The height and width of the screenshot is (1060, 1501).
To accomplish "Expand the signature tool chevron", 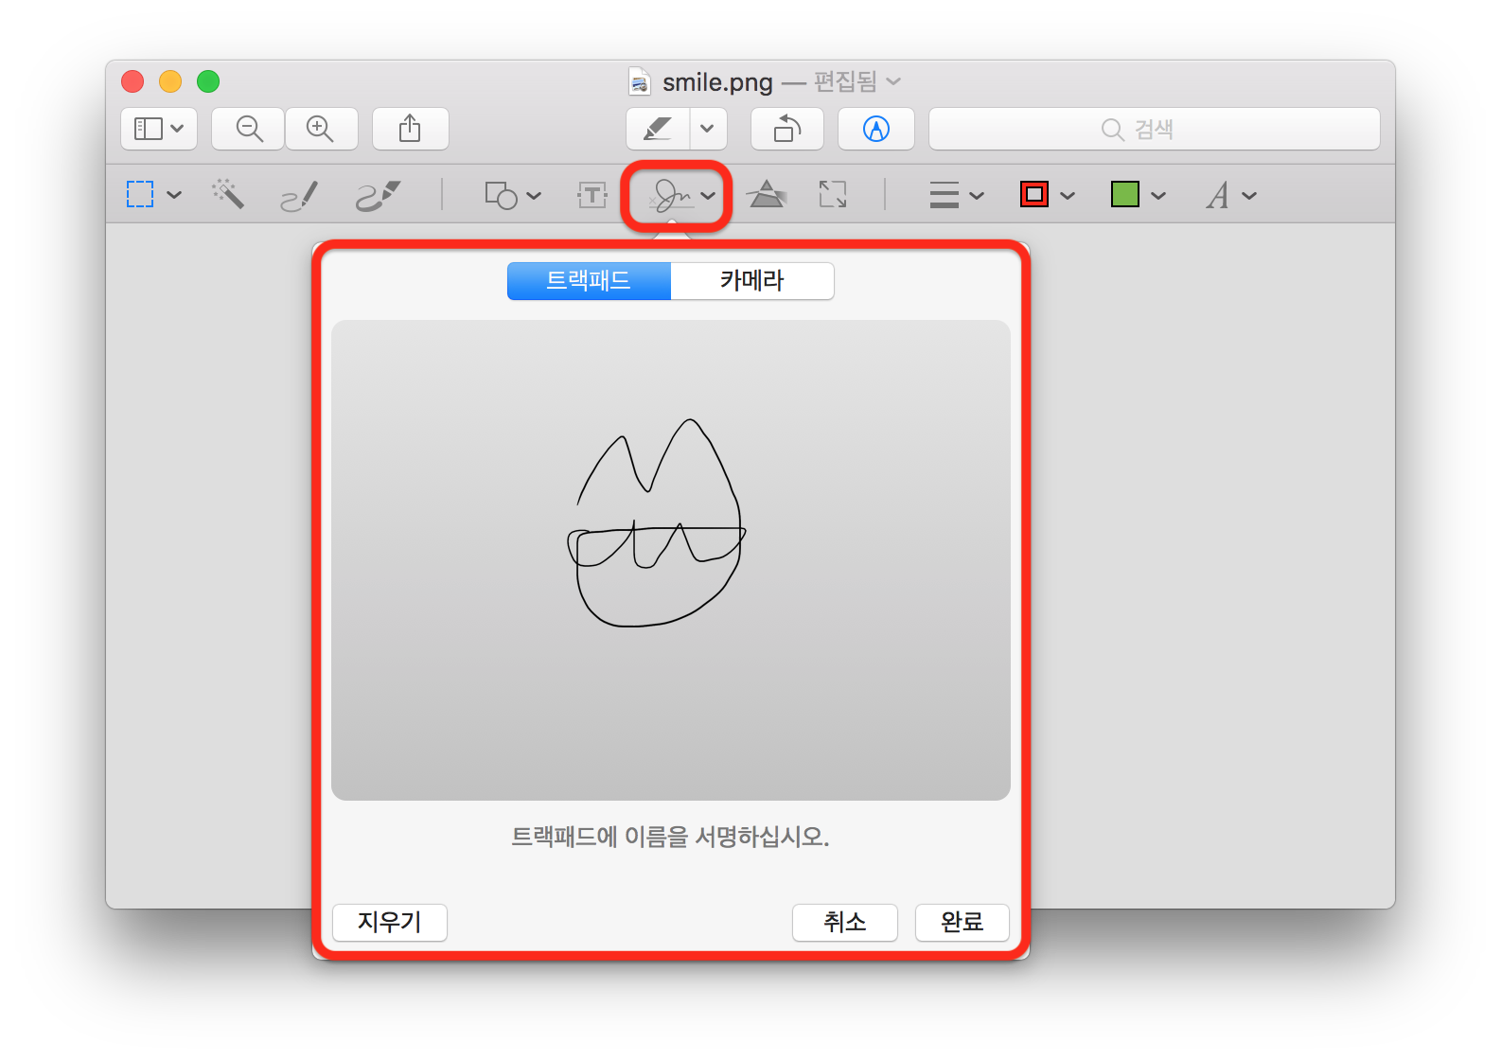I will click(709, 196).
